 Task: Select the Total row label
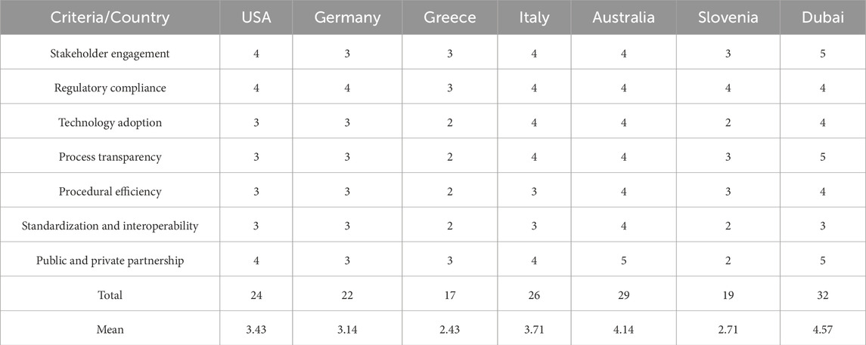[110, 295]
